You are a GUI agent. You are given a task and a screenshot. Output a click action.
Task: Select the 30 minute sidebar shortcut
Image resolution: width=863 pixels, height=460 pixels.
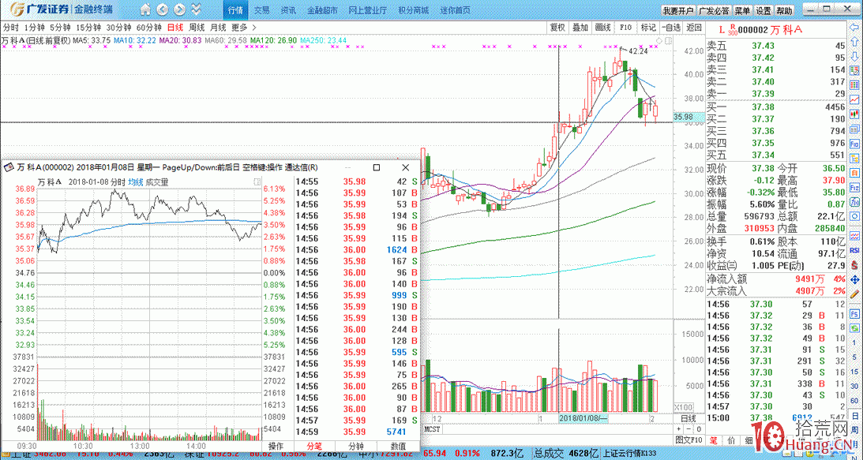[x=855, y=387]
